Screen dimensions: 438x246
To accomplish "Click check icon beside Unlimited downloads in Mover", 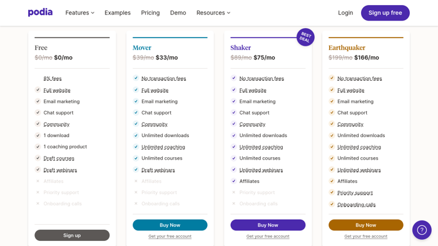I will click(x=136, y=135).
